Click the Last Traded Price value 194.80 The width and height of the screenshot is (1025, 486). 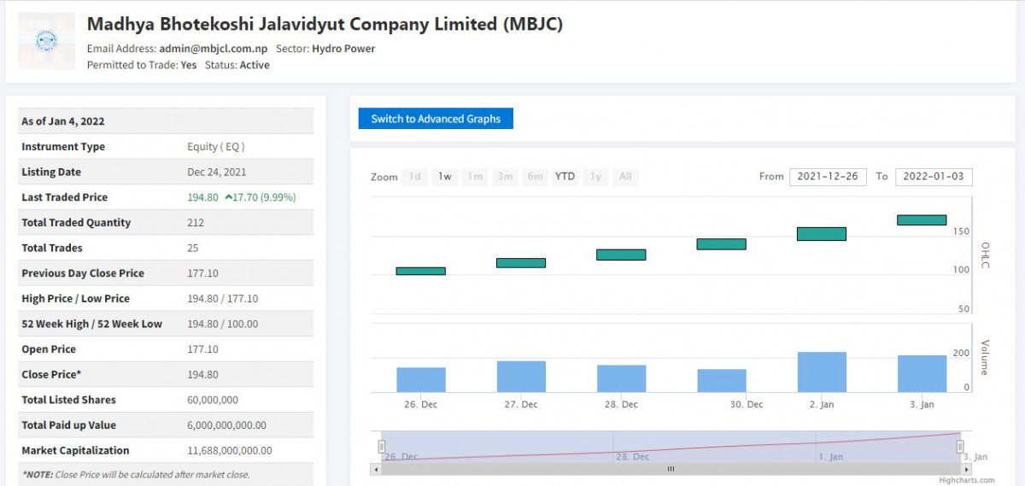(x=202, y=197)
